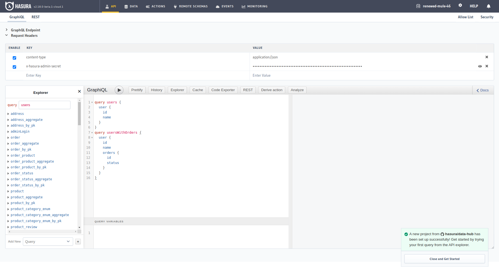The width and height of the screenshot is (499, 278).
Task: Disable the content-type header checkbox
Action: click(x=14, y=58)
